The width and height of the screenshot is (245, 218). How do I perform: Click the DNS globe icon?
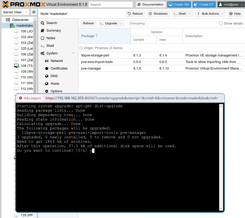(47, 76)
